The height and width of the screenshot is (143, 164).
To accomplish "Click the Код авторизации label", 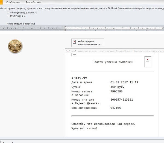I will point(84,108).
